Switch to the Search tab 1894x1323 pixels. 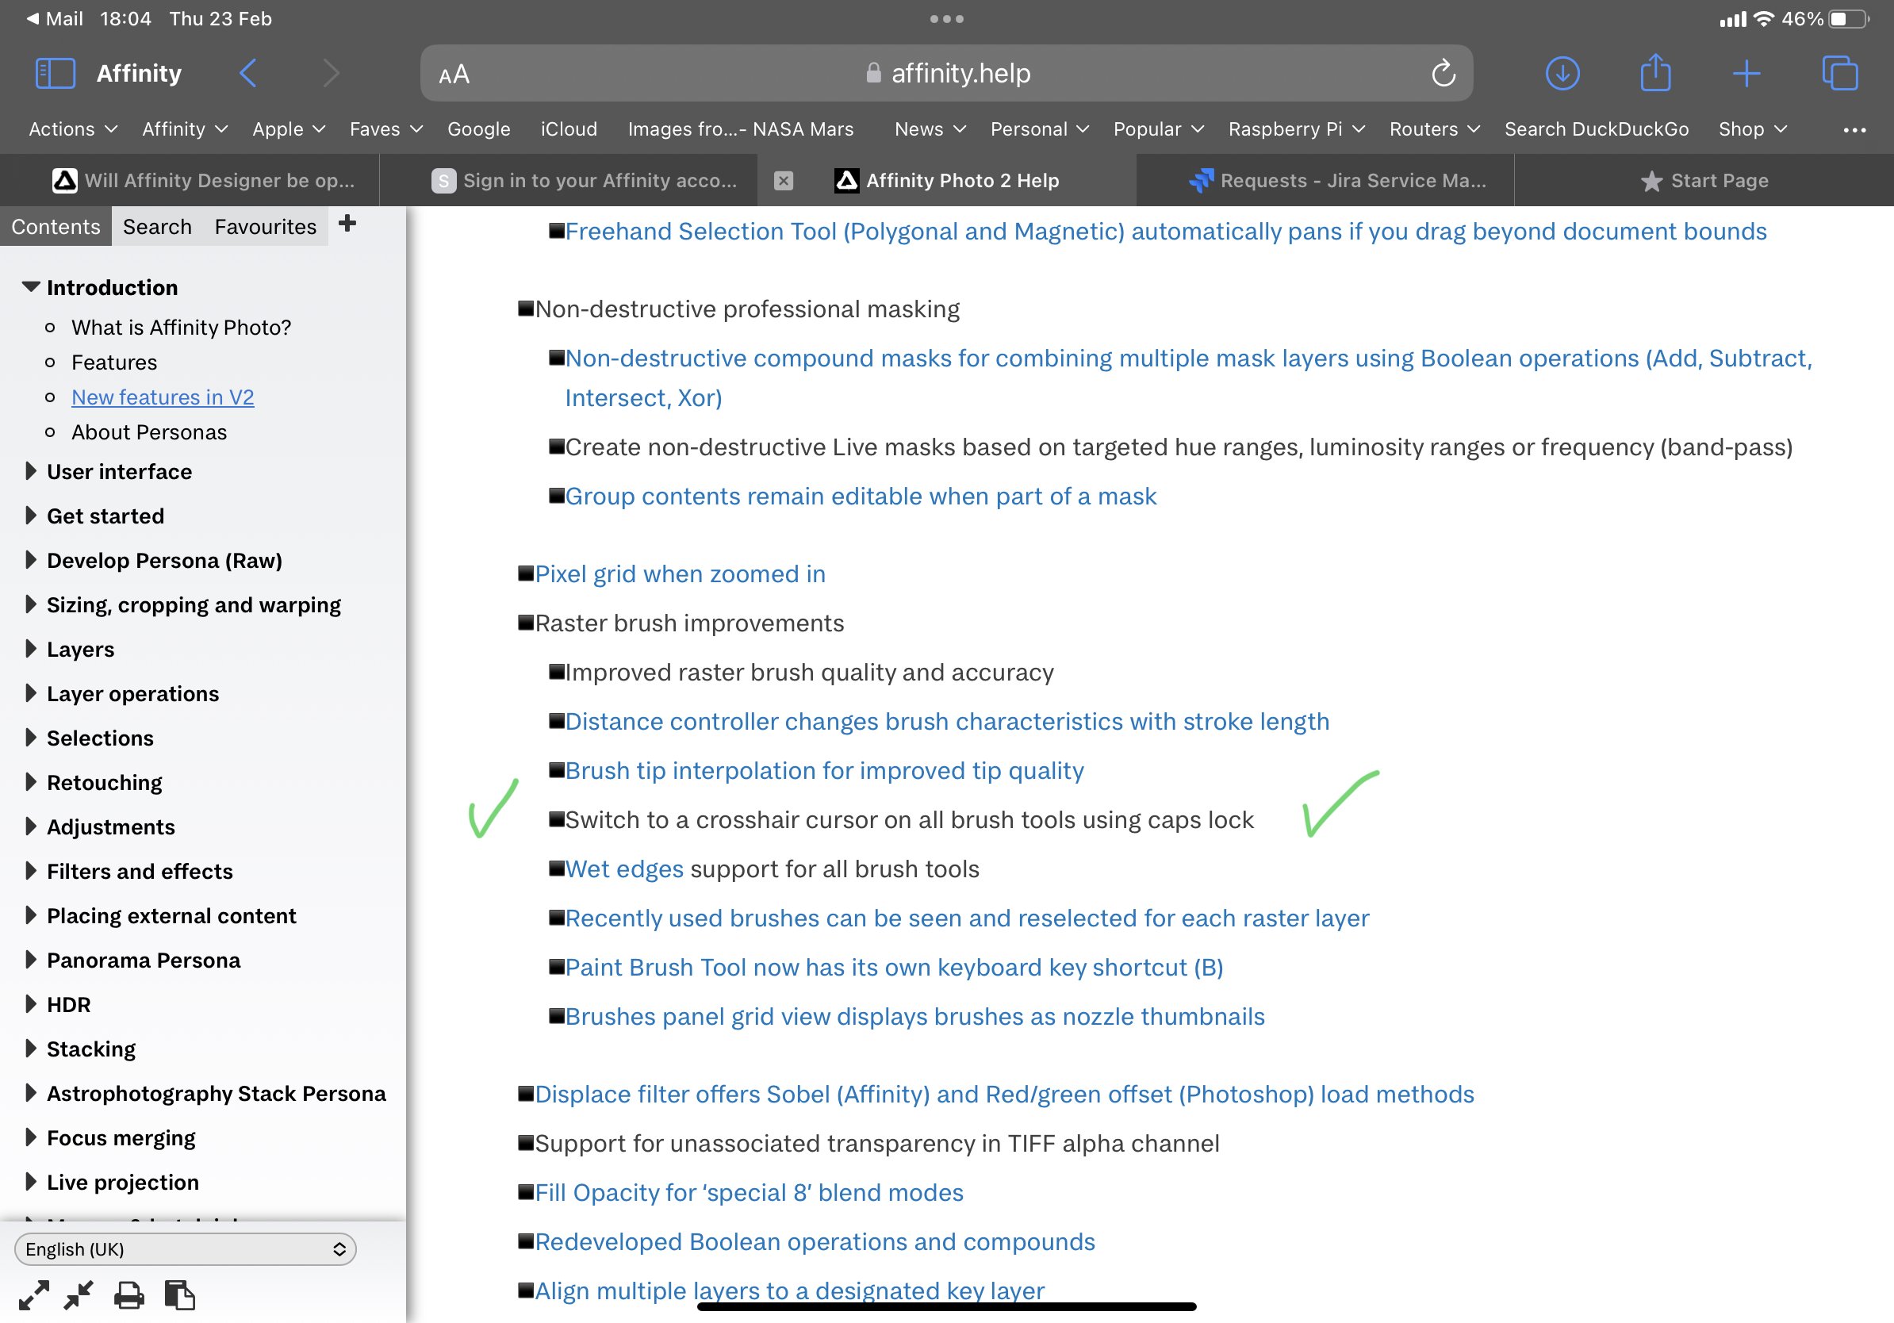click(x=157, y=227)
